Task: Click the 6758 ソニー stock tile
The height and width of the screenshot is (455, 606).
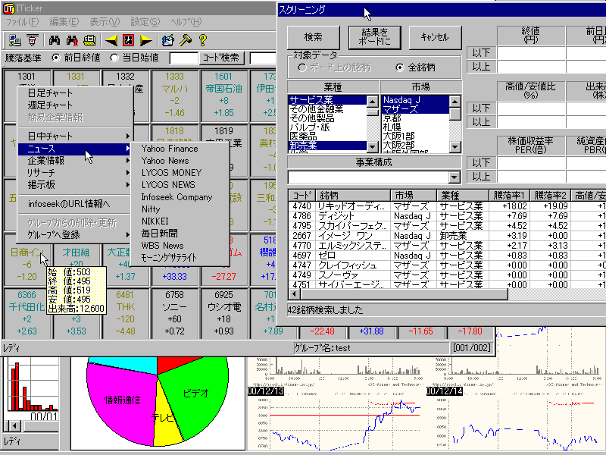Action: coord(175,313)
